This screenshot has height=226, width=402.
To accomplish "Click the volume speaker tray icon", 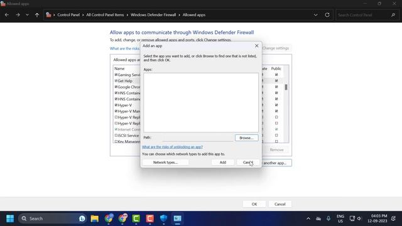I will [359, 218].
